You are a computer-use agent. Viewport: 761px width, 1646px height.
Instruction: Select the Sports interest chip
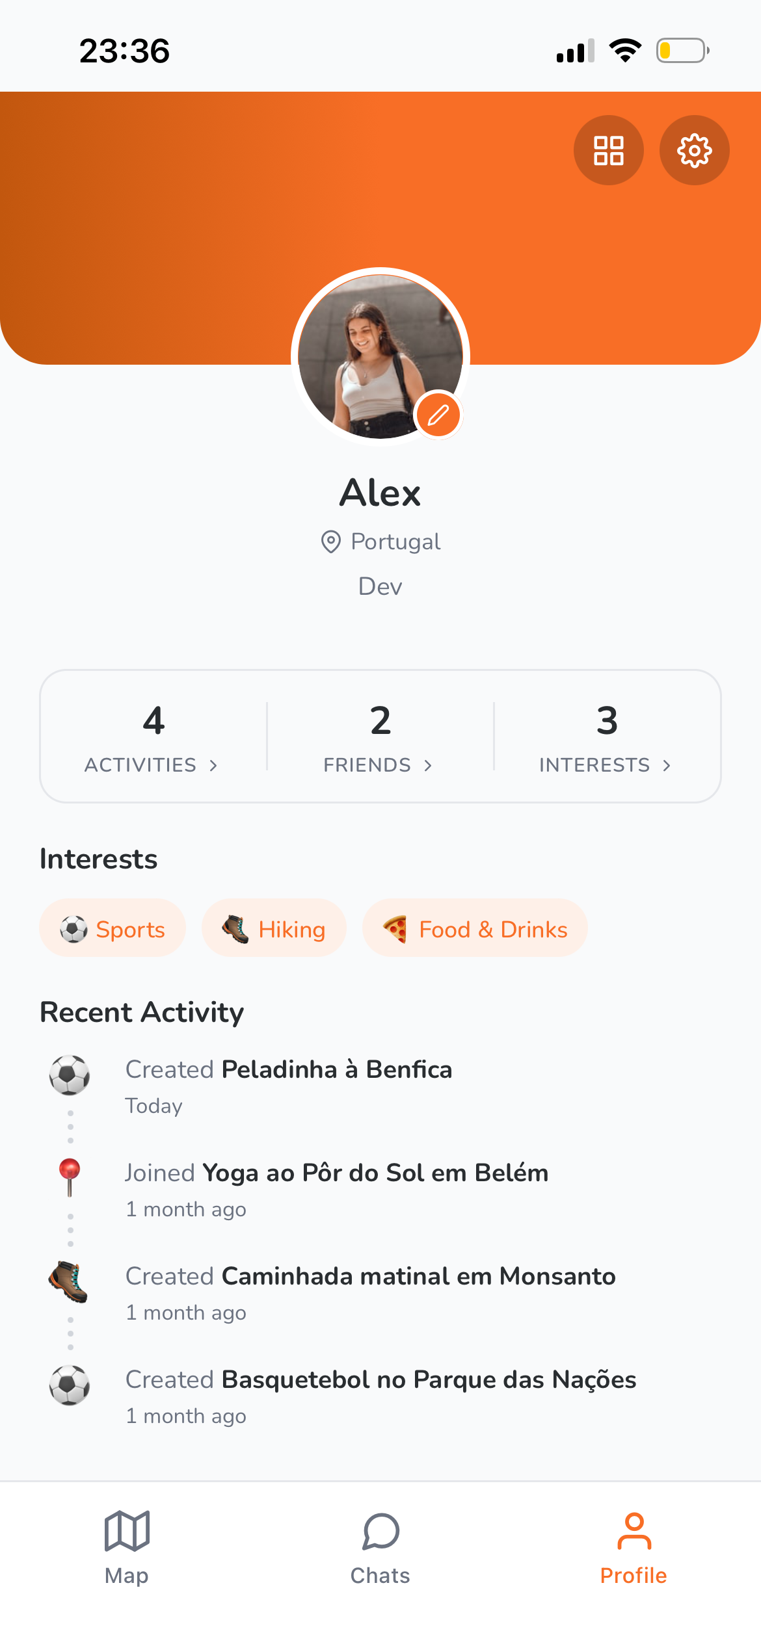coord(113,928)
